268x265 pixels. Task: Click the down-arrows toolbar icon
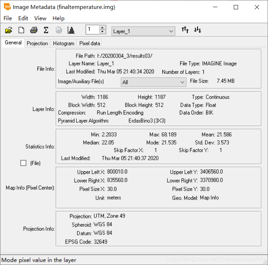tap(198, 30)
